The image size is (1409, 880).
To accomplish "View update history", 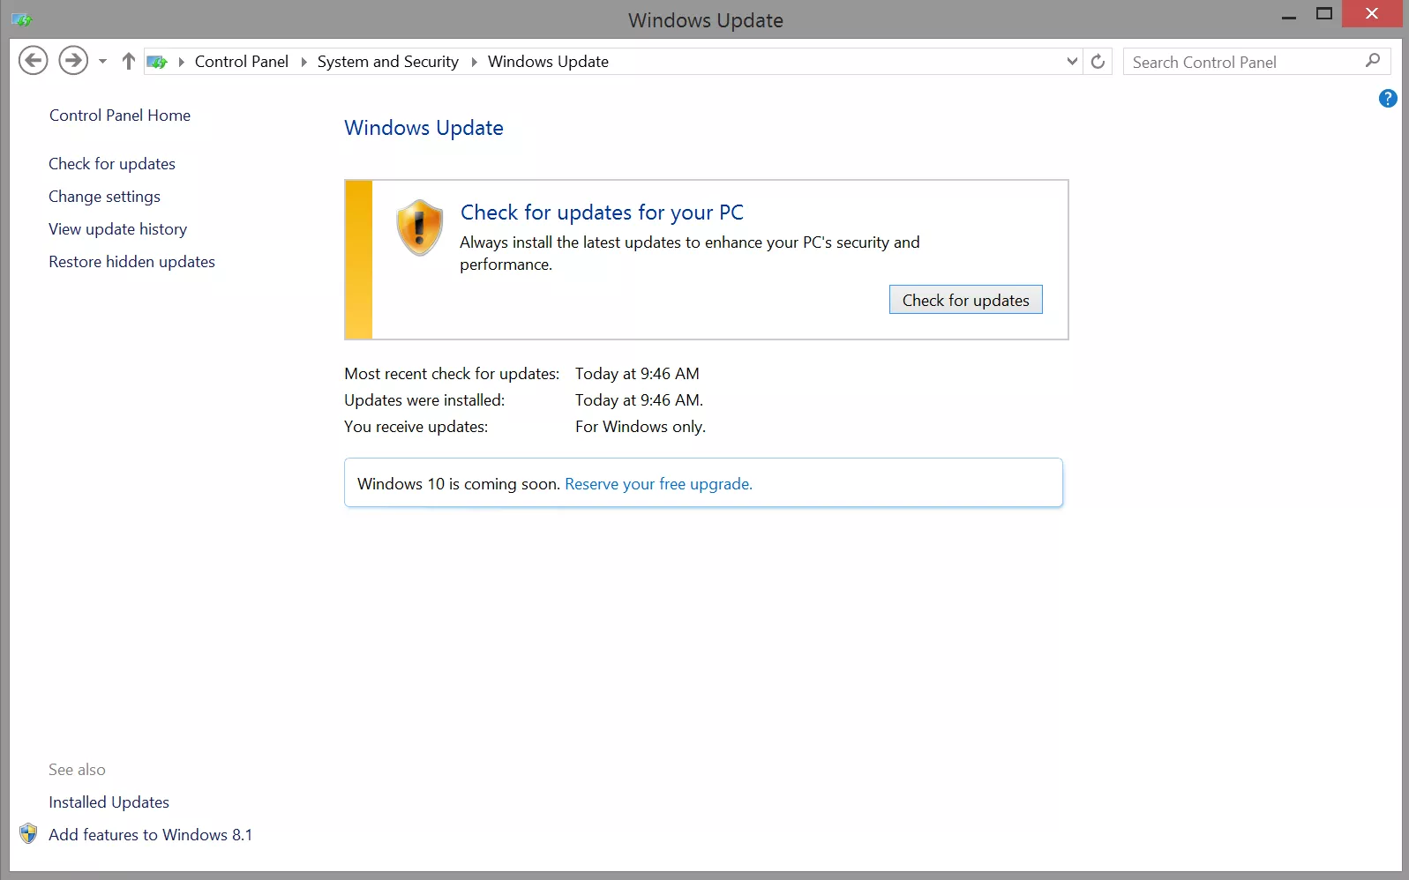I will (117, 229).
